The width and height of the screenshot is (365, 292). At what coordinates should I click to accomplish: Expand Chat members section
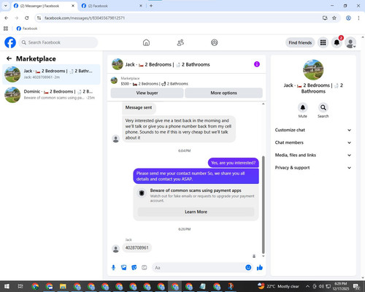(313, 142)
